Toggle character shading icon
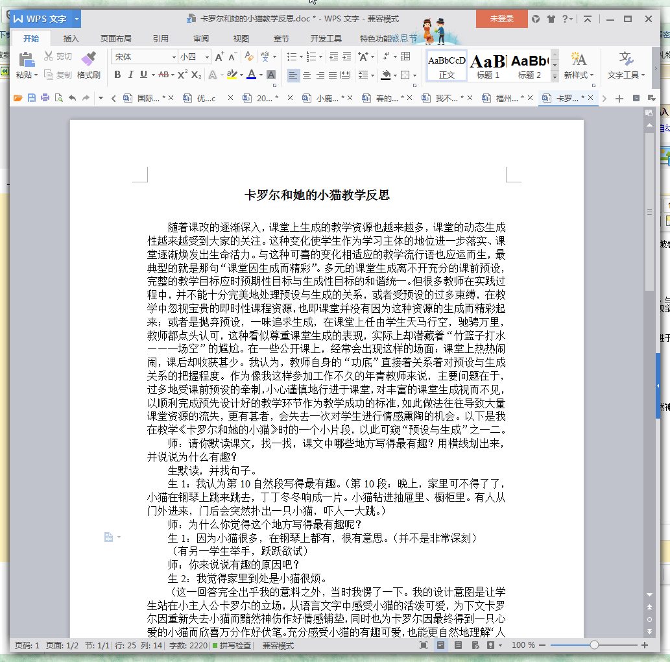This screenshot has height=662, width=670. tap(271, 75)
